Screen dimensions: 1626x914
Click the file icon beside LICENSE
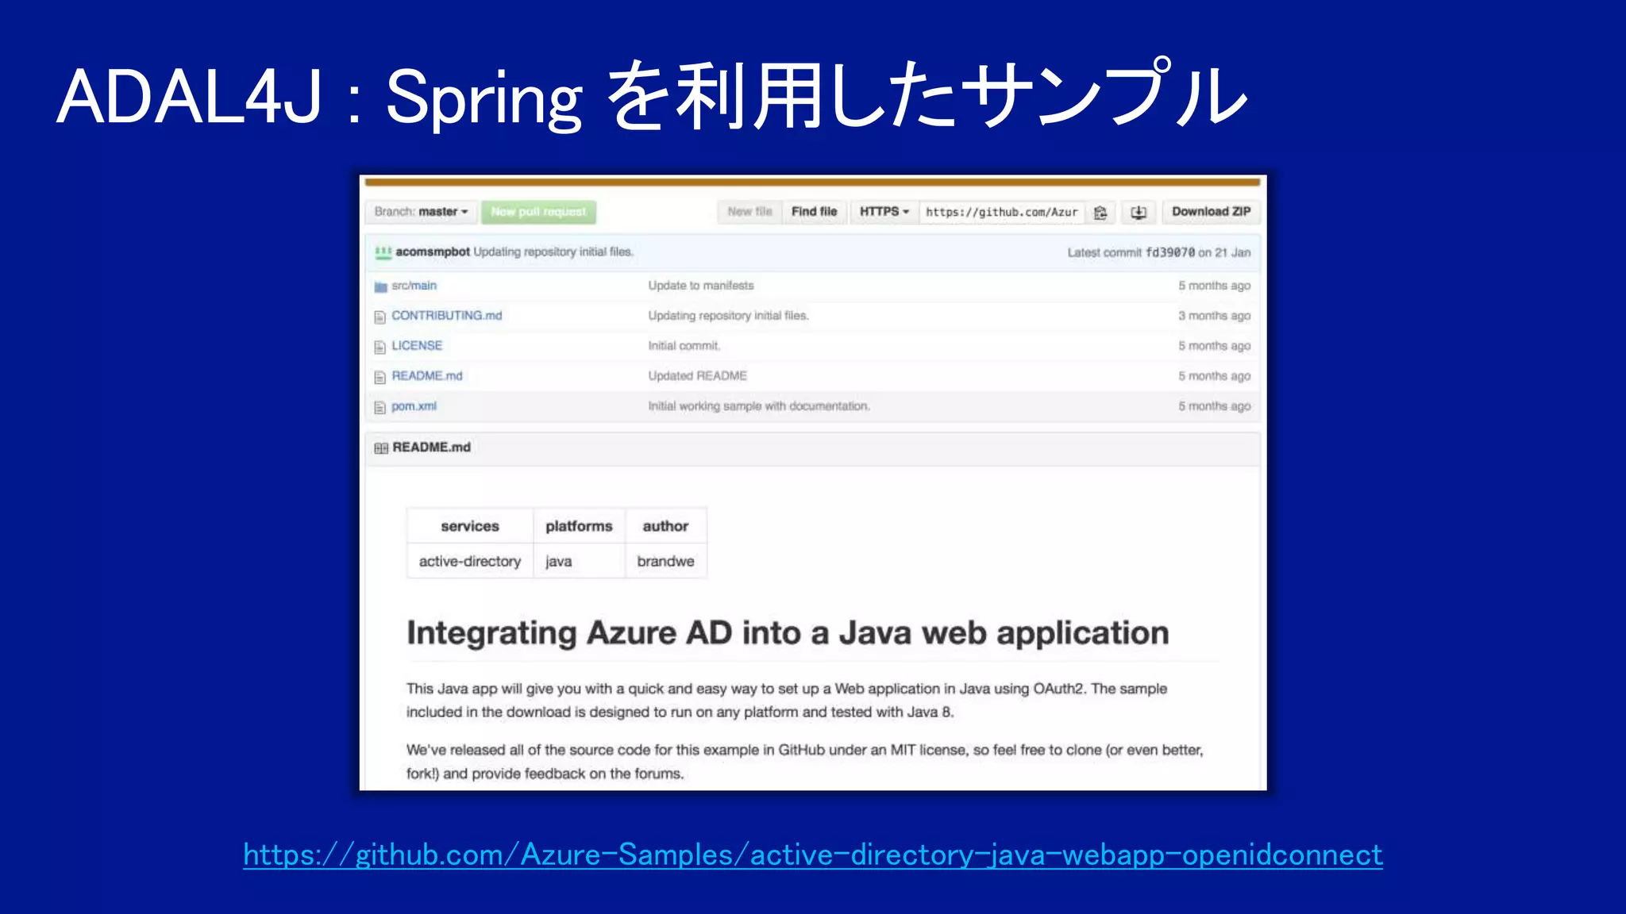point(380,347)
